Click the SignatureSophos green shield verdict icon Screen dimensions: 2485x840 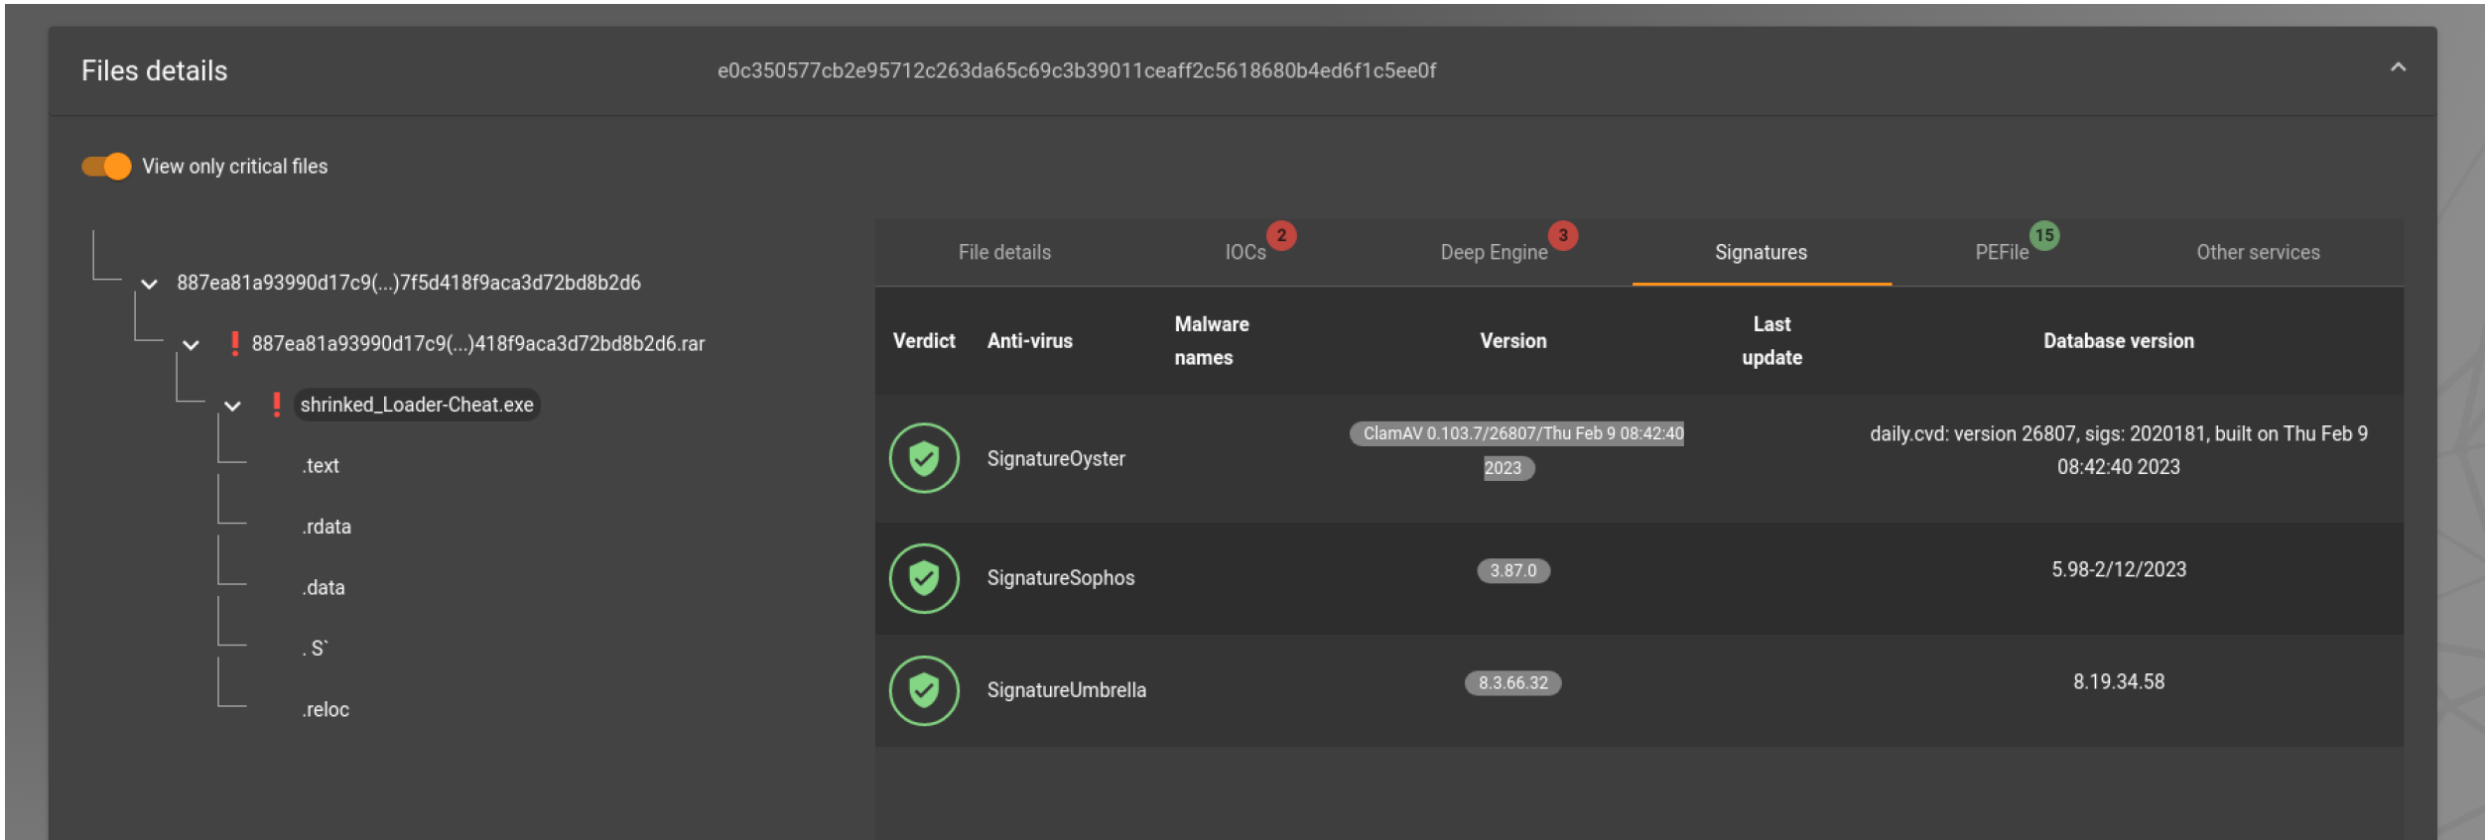tap(924, 578)
